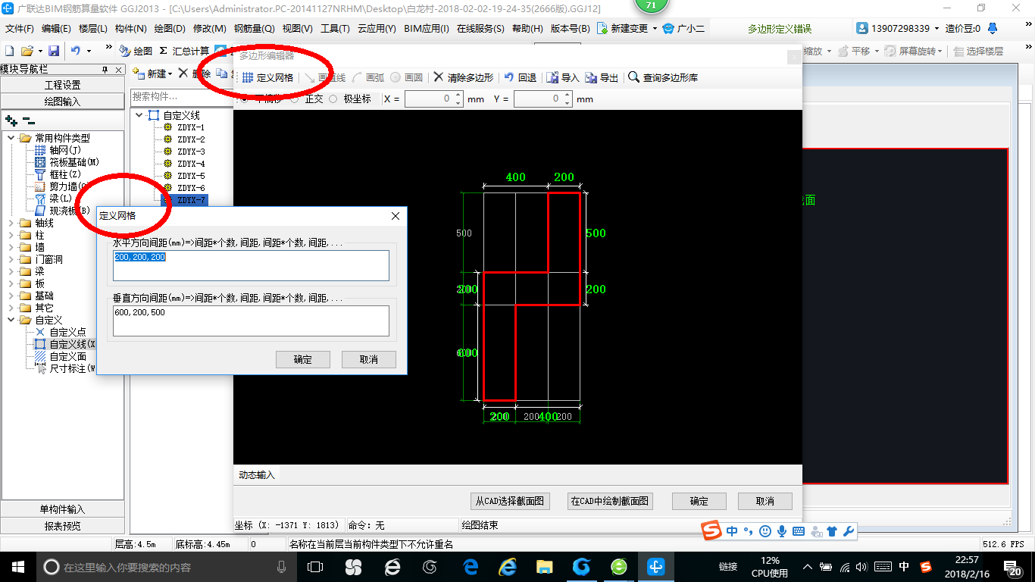Open the account 13907298339 dropdown
The height and width of the screenshot is (582, 1035).
click(937, 29)
